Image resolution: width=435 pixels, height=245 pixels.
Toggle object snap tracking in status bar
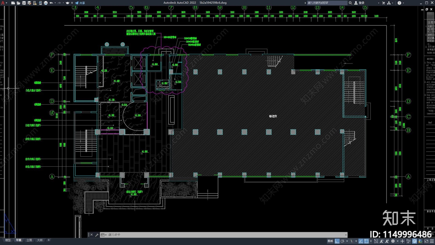(x=361, y=241)
